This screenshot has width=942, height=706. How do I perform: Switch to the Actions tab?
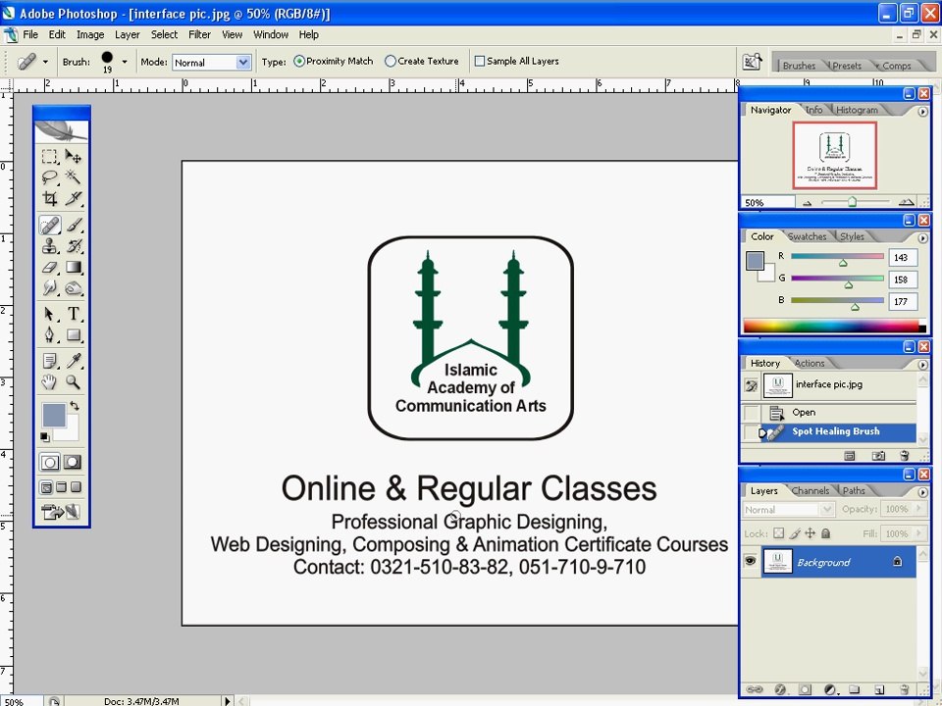tap(810, 363)
